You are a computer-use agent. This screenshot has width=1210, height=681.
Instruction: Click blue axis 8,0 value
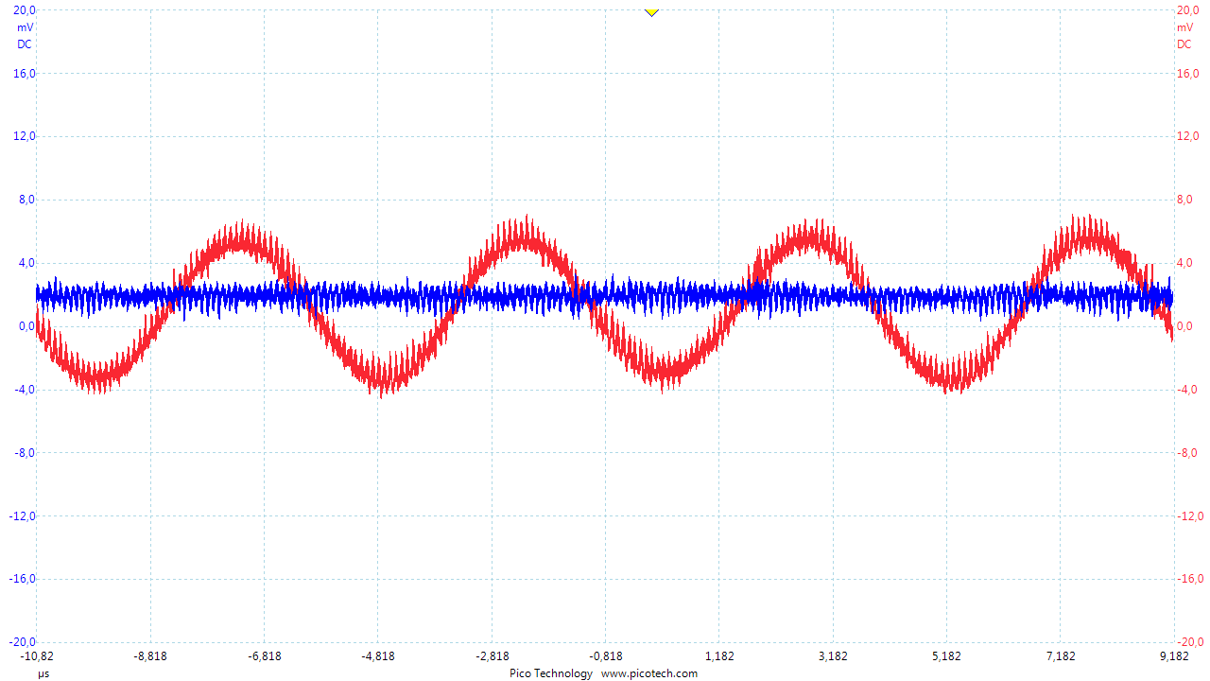[26, 200]
